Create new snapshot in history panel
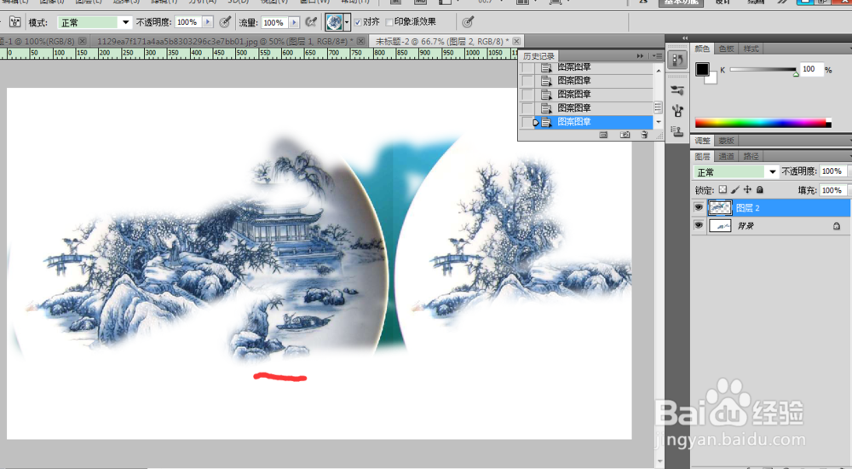The width and height of the screenshot is (852, 469). (x=625, y=135)
